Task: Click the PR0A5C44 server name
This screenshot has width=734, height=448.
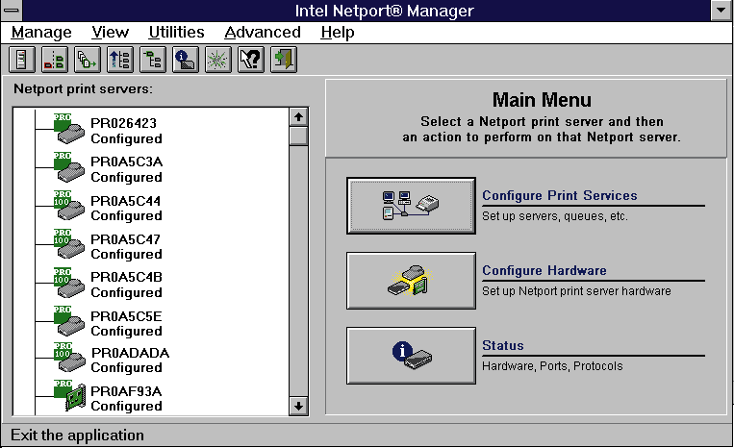Action: 125,201
